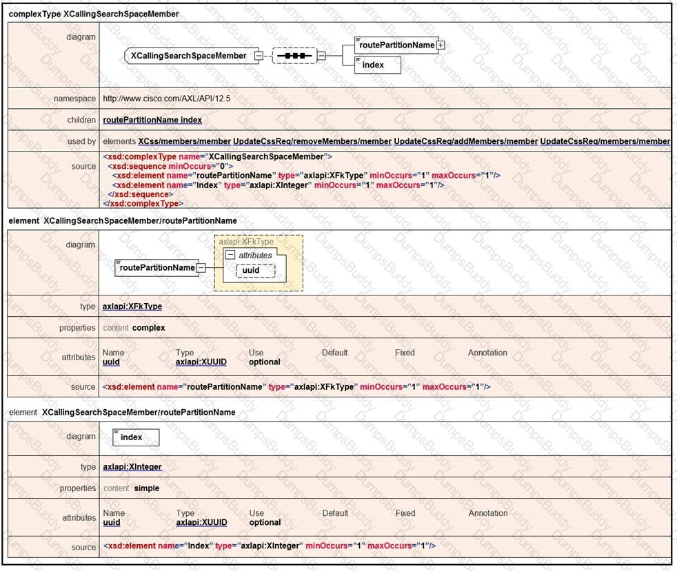The height and width of the screenshot is (571, 677).
Task: Open the index link in children row
Action: pos(191,120)
